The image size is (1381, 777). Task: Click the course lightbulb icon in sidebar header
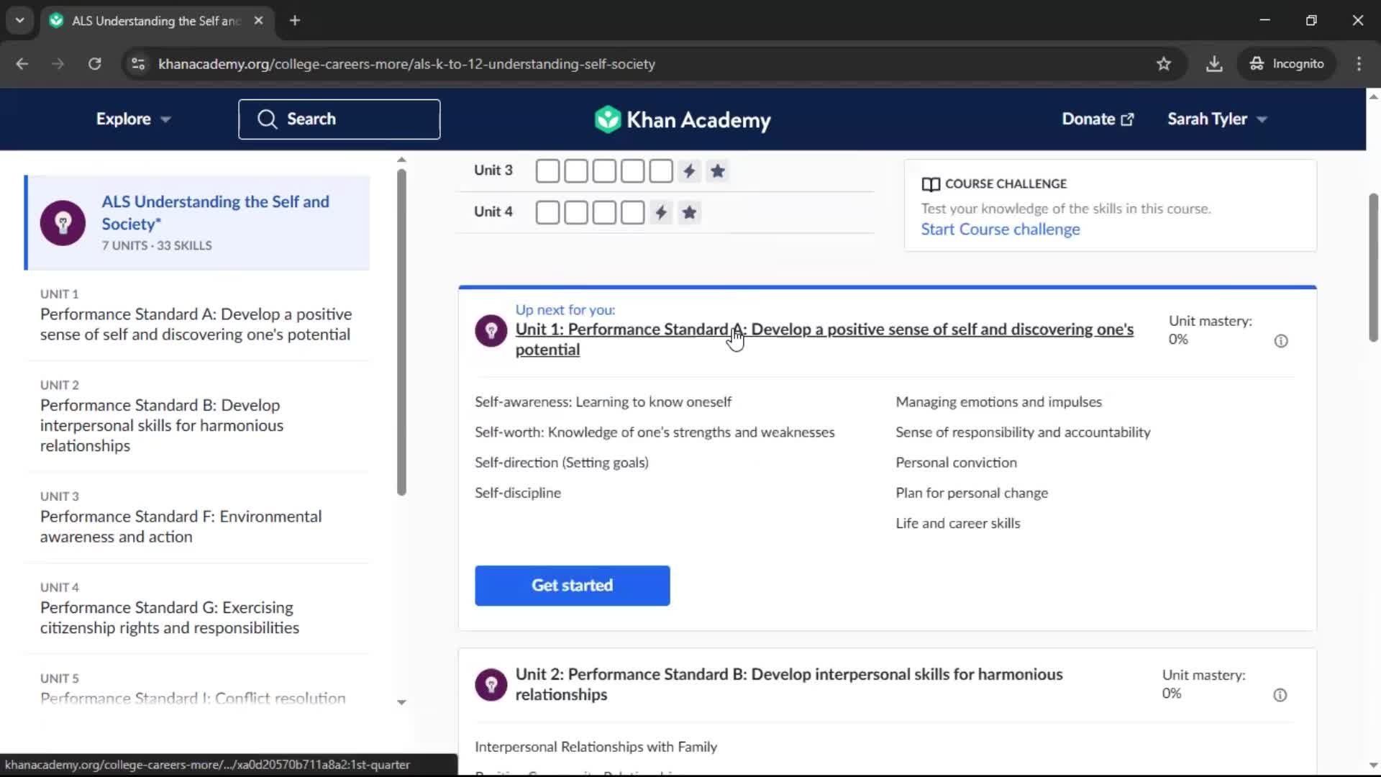click(x=63, y=223)
